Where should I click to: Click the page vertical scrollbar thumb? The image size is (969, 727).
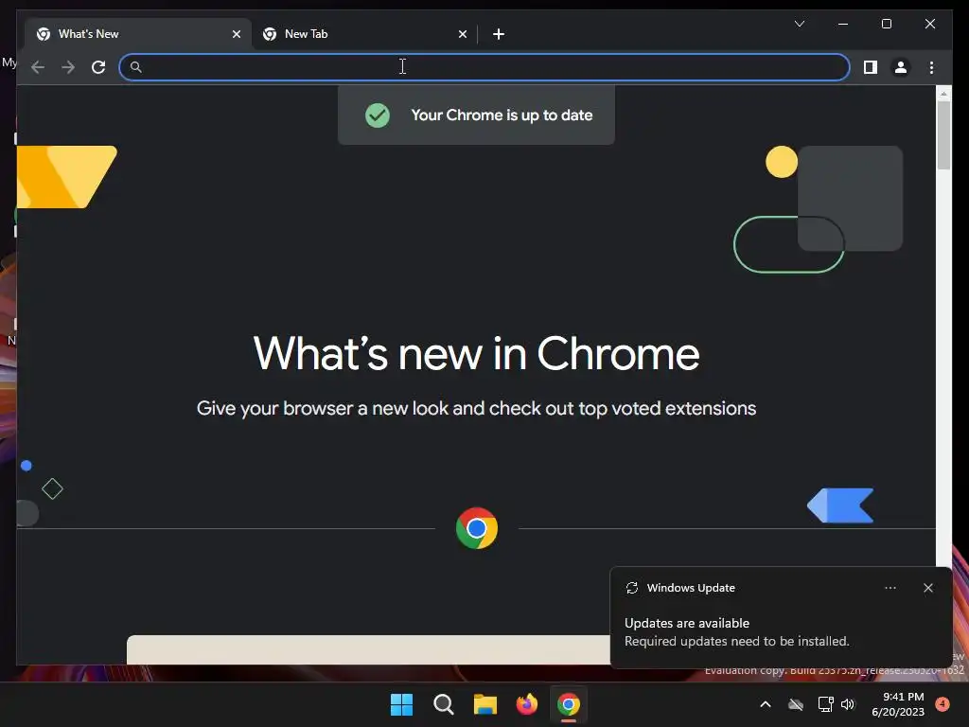tap(943, 134)
